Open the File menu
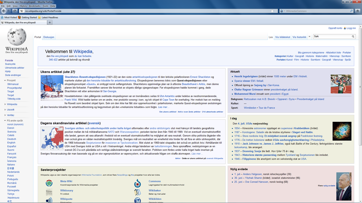Screen dimensions: 362x203 (x=3, y=6)
